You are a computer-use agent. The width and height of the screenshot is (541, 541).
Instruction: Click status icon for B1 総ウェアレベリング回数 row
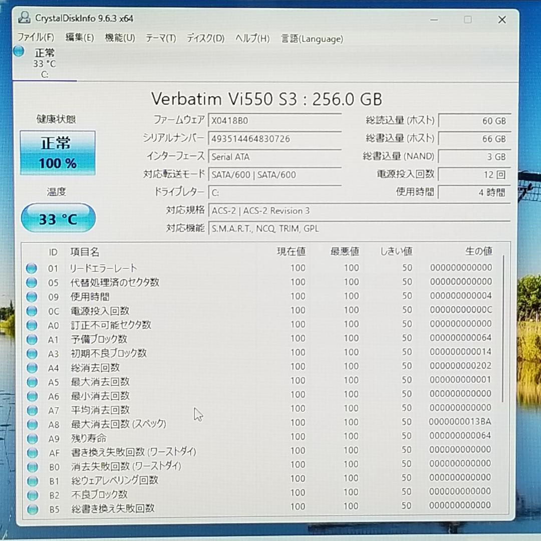(x=33, y=481)
